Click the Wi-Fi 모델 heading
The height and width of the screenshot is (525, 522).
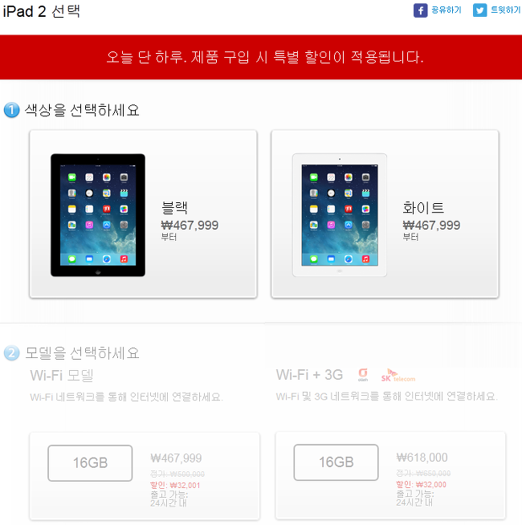(62, 376)
